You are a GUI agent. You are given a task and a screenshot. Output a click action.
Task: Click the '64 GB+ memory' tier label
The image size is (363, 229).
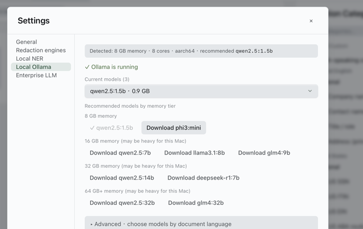[x=138, y=191]
